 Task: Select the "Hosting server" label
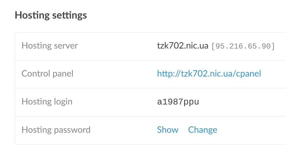(x=50, y=46)
